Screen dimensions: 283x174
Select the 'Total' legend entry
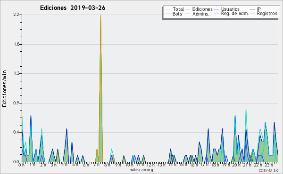tap(178, 9)
